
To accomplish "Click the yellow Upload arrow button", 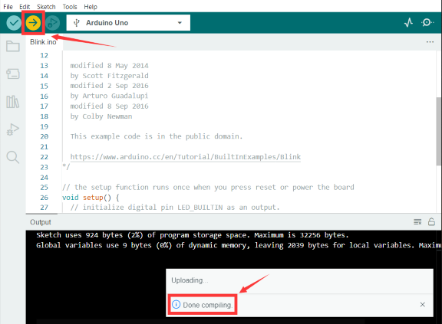I will pos(33,23).
